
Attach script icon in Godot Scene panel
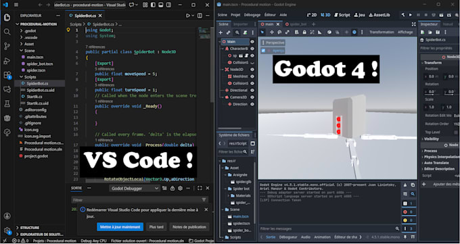coord(245,32)
